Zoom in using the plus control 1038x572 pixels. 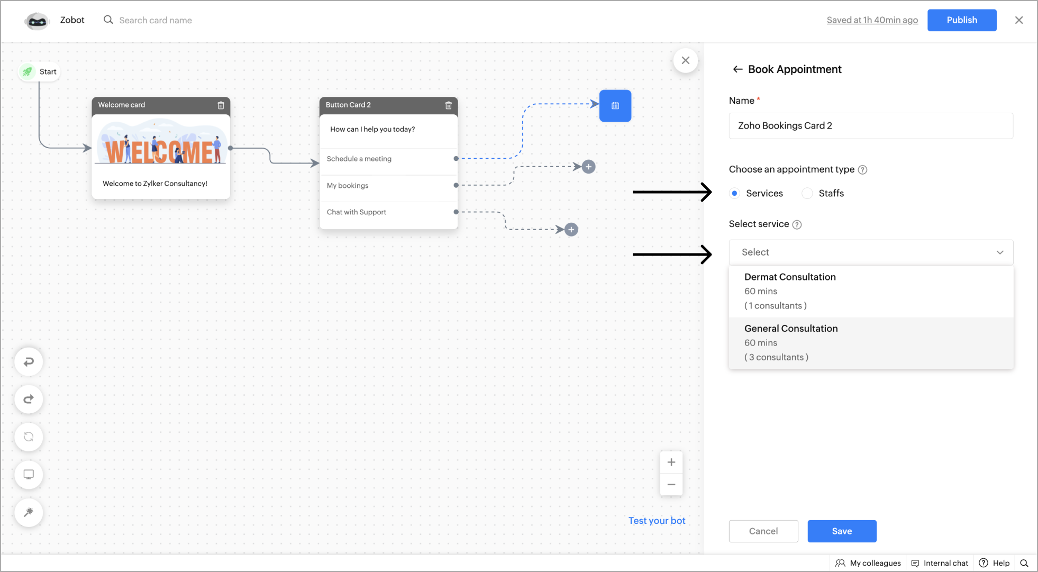pos(671,462)
